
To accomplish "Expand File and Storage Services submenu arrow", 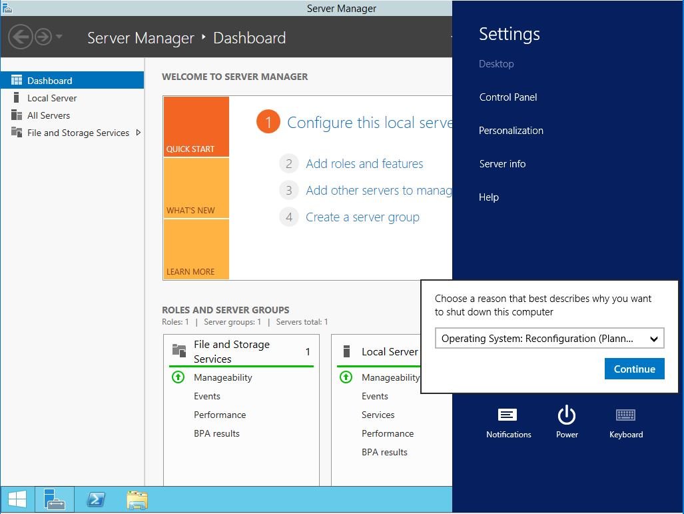I will [x=138, y=133].
